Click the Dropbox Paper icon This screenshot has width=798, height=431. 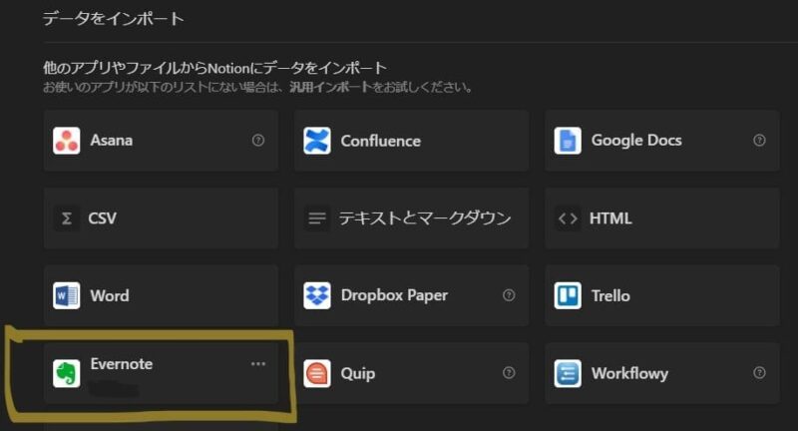pos(316,295)
